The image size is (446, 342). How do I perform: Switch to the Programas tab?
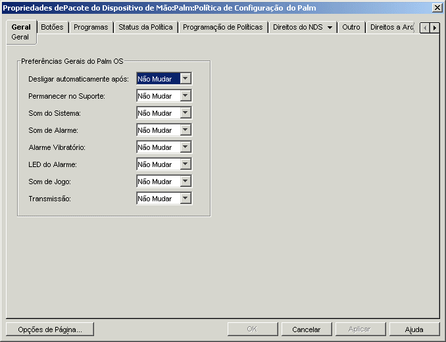(x=91, y=27)
